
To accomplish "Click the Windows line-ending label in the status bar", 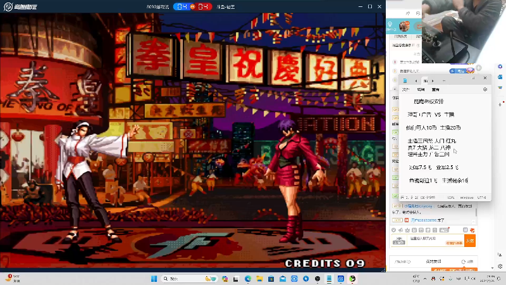I will 467,198.
